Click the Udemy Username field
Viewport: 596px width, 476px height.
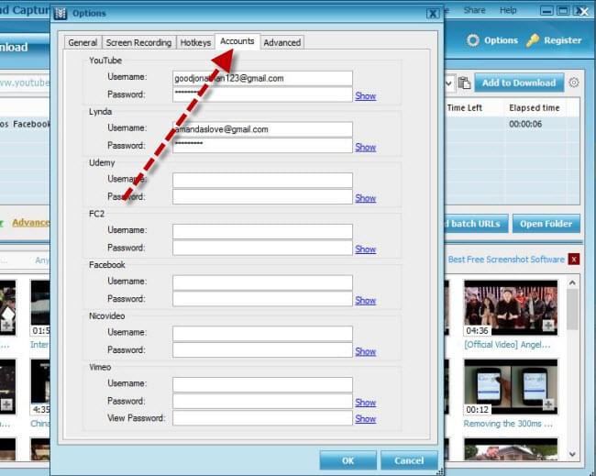pos(262,180)
